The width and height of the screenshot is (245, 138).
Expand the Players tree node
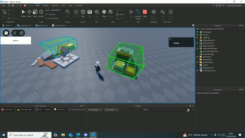tap(198, 35)
